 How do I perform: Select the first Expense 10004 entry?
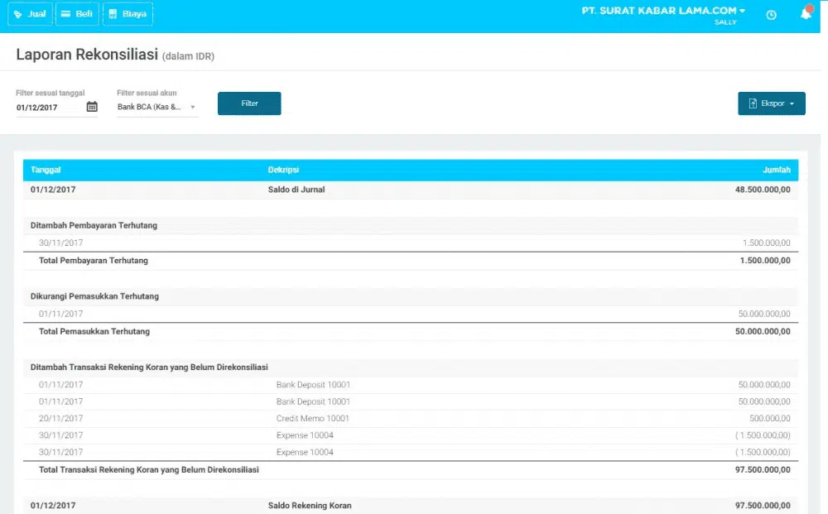click(305, 435)
